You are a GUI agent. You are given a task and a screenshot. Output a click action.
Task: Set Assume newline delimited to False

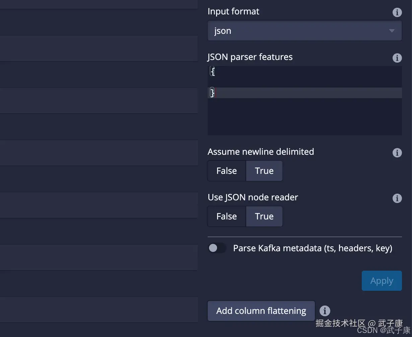pyautogui.click(x=226, y=171)
